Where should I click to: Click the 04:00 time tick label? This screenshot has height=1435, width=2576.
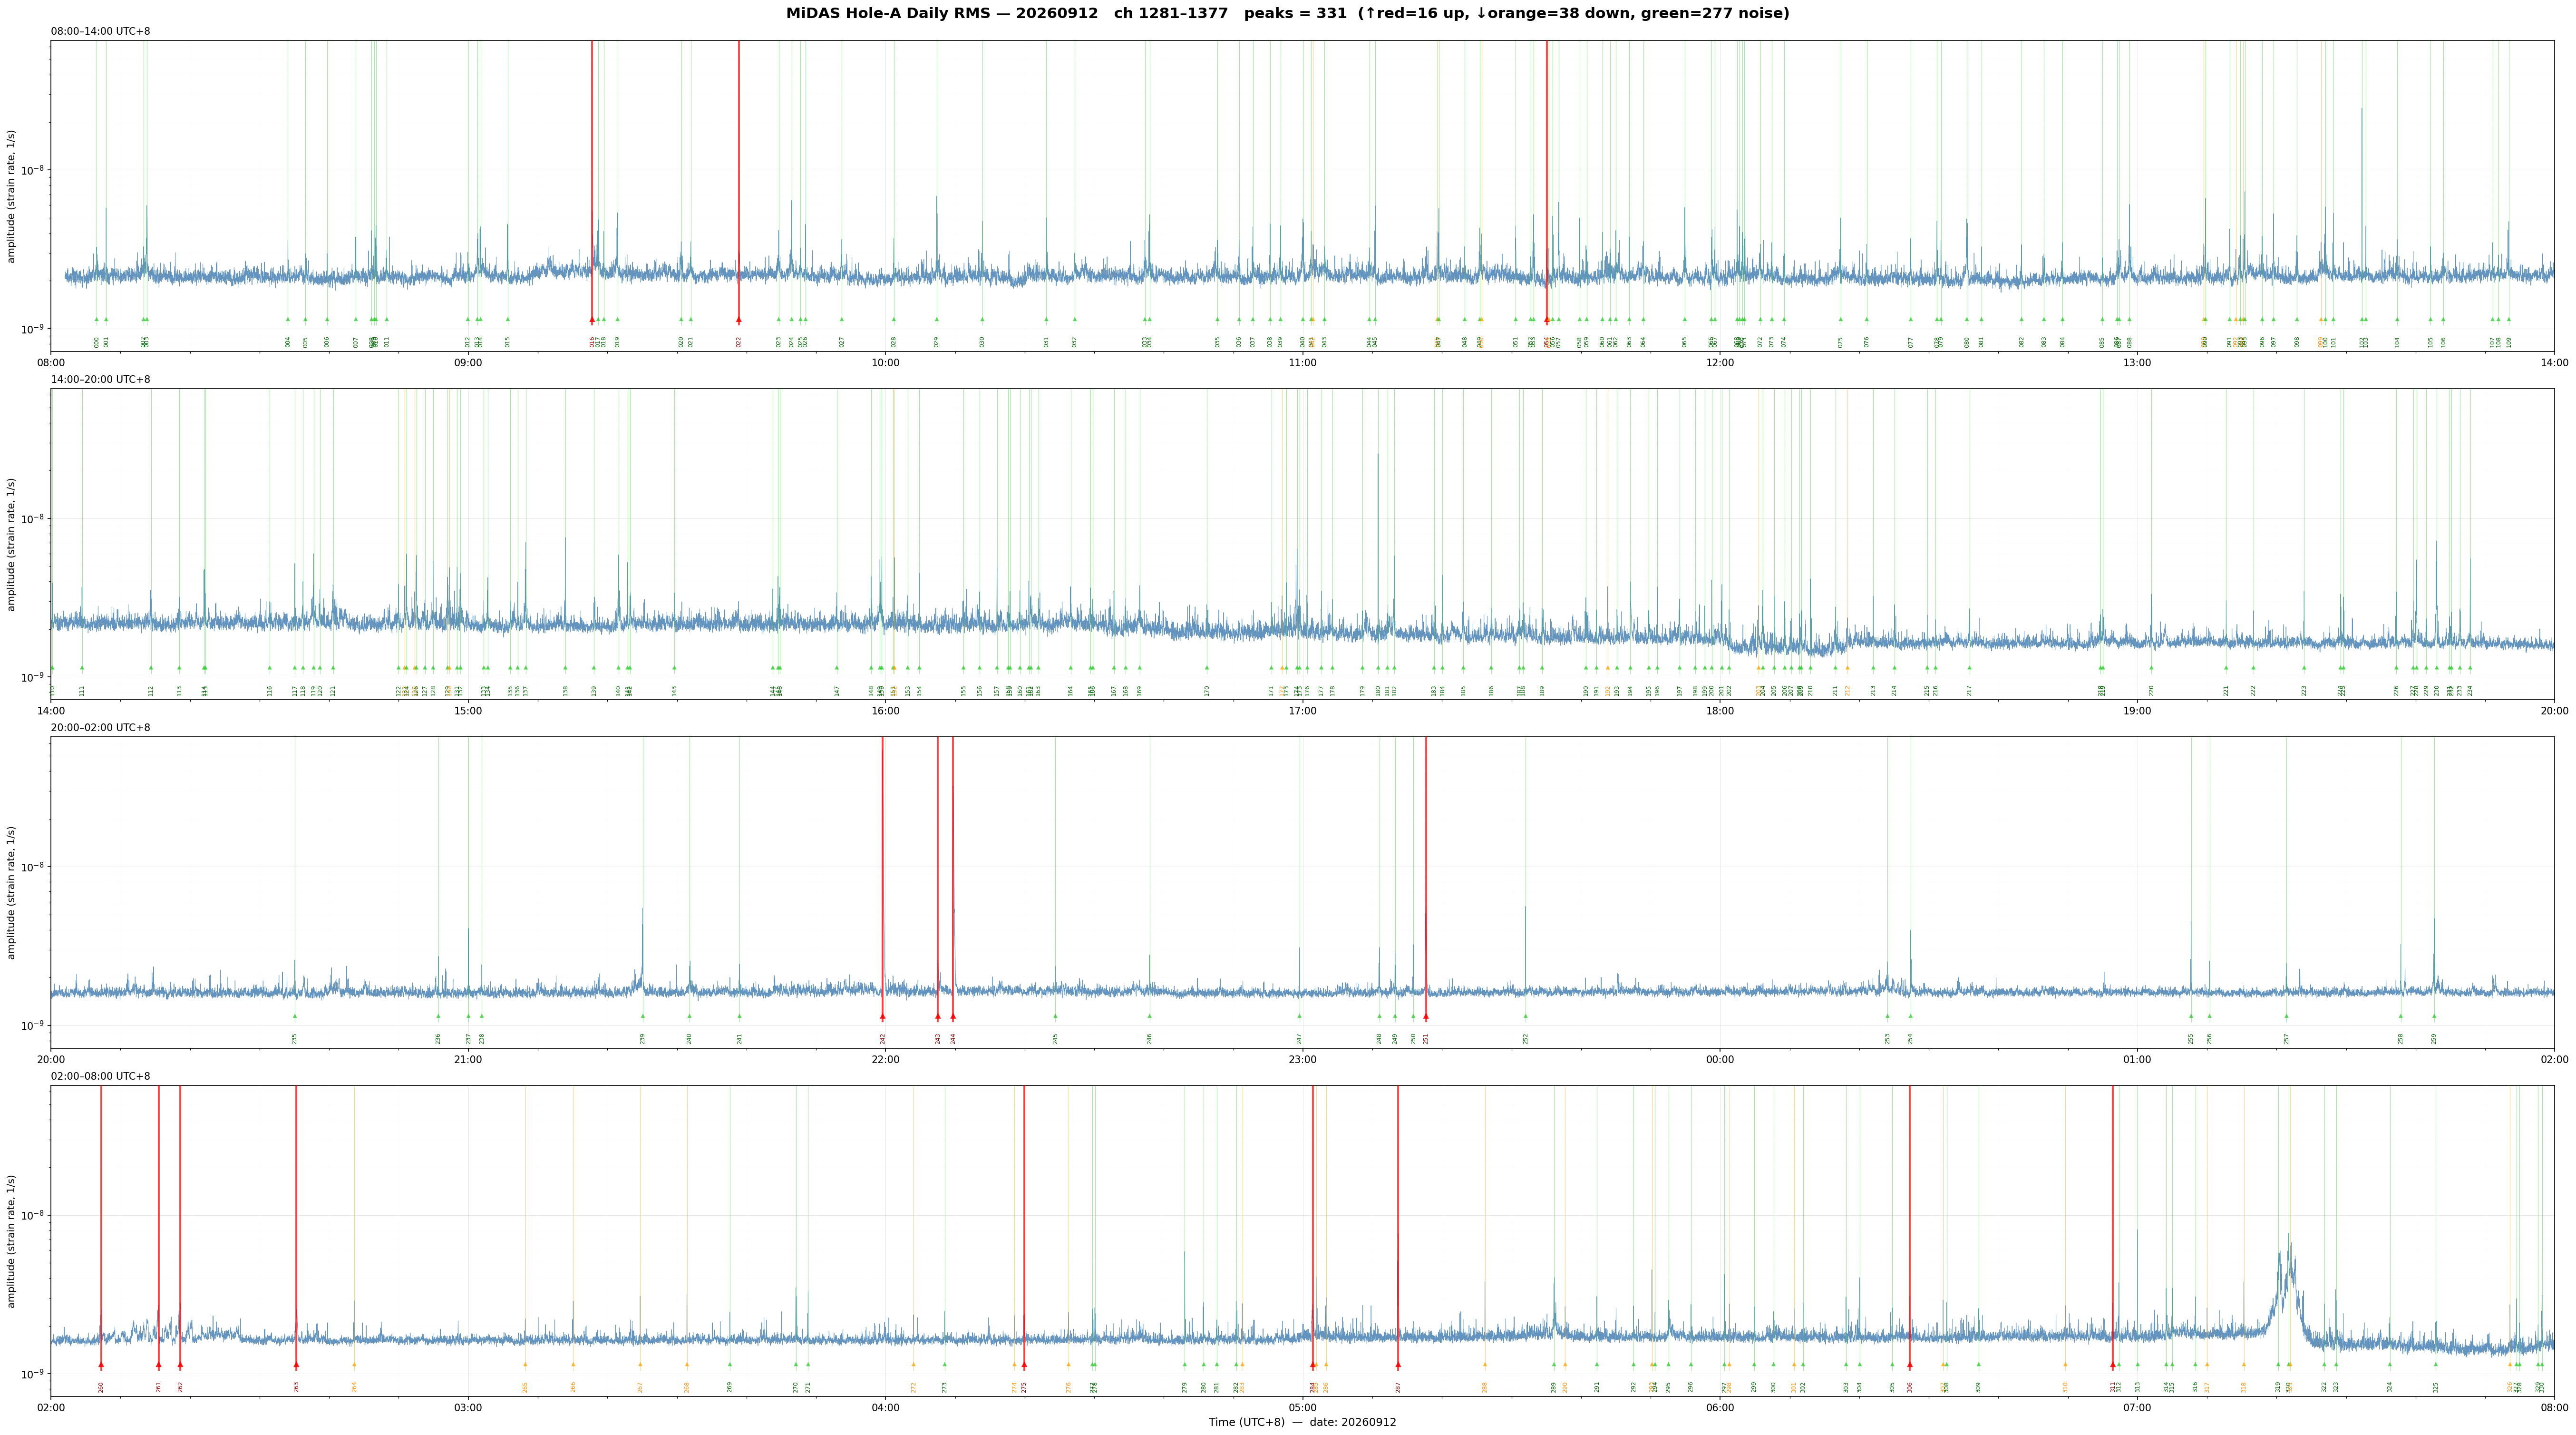[x=885, y=1408]
